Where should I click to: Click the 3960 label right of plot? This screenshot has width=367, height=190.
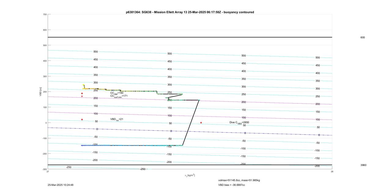363,165
